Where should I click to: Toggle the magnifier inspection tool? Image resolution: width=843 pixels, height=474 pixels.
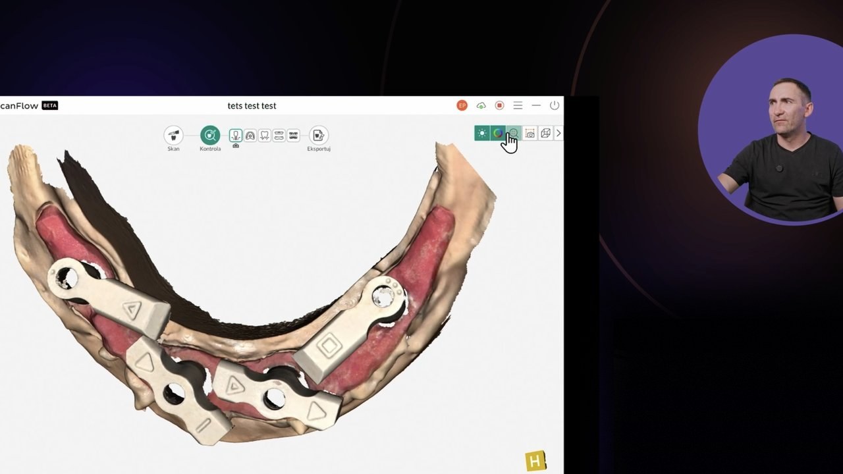[x=514, y=133]
